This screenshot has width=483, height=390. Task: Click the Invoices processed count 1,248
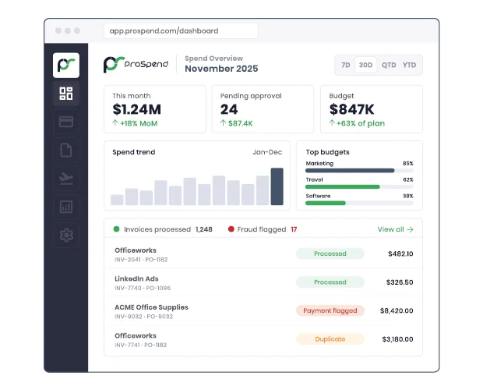pyautogui.click(x=204, y=229)
